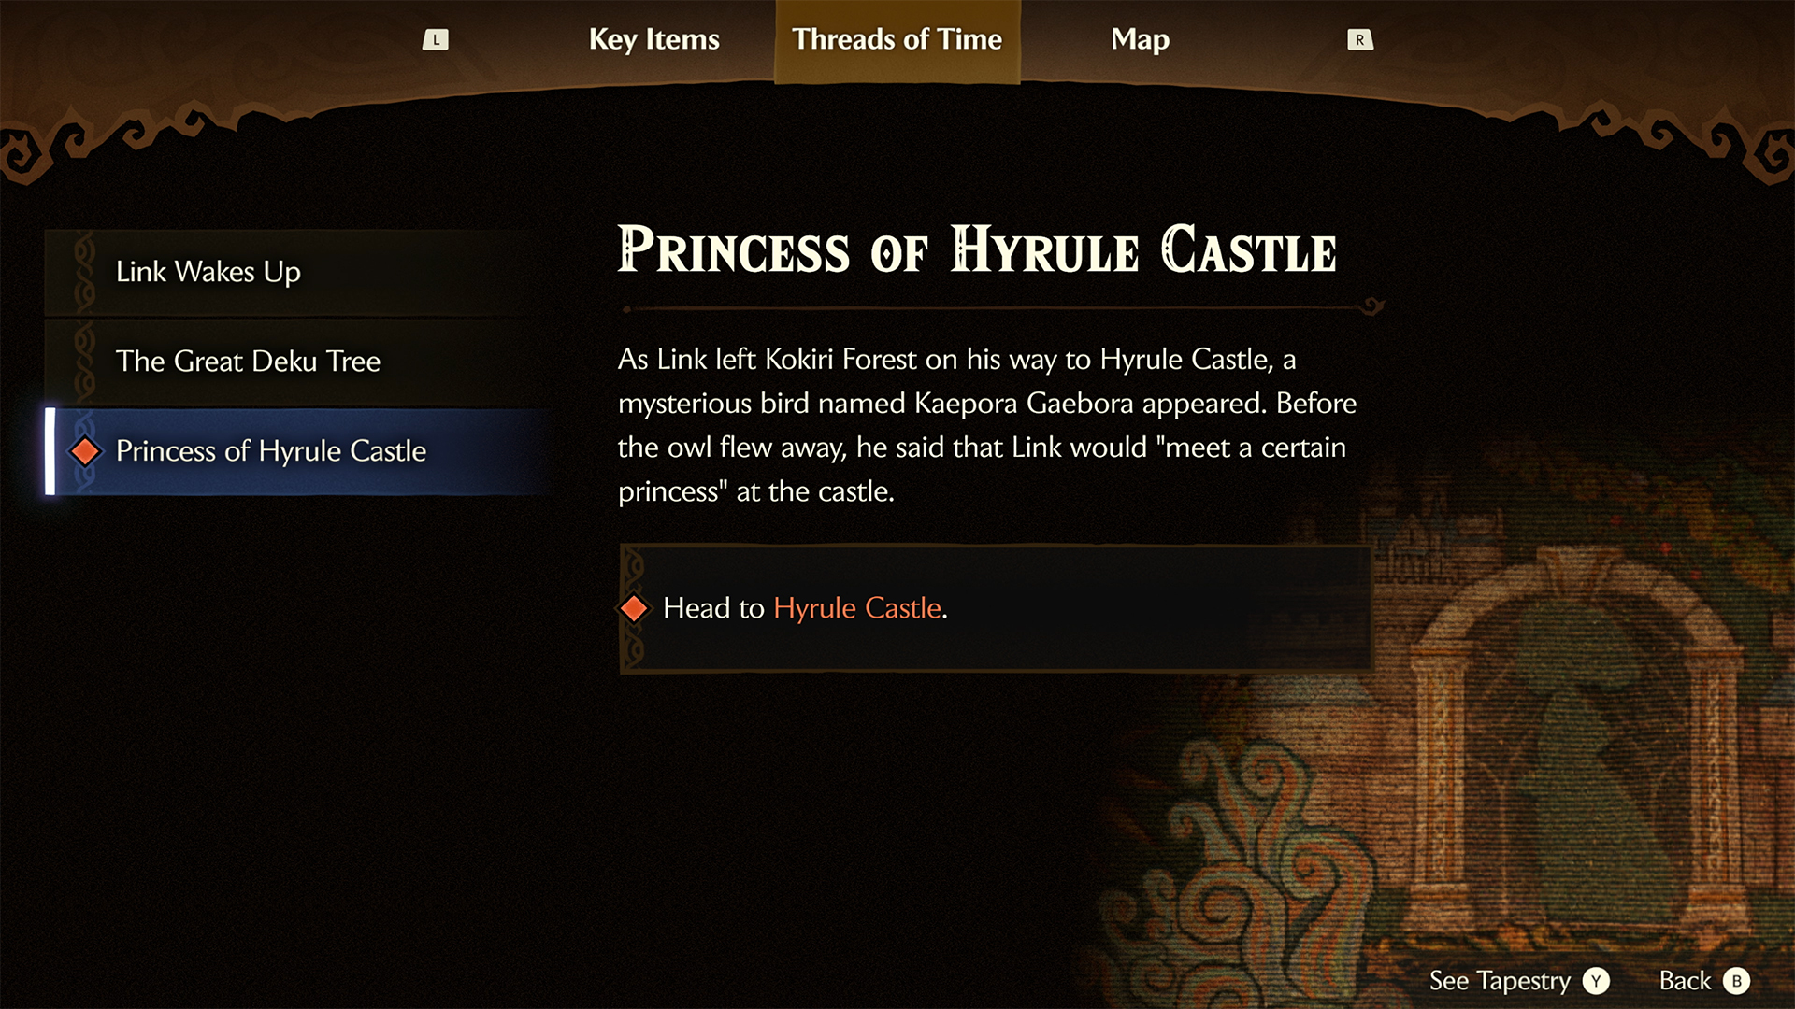The image size is (1795, 1009).
Task: Click the Y button icon beside See Tapestry
Action: click(x=1596, y=981)
